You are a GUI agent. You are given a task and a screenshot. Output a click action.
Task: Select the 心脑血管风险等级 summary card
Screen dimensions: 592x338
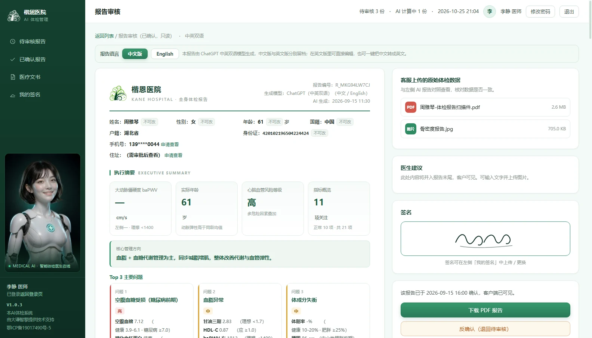(x=273, y=208)
